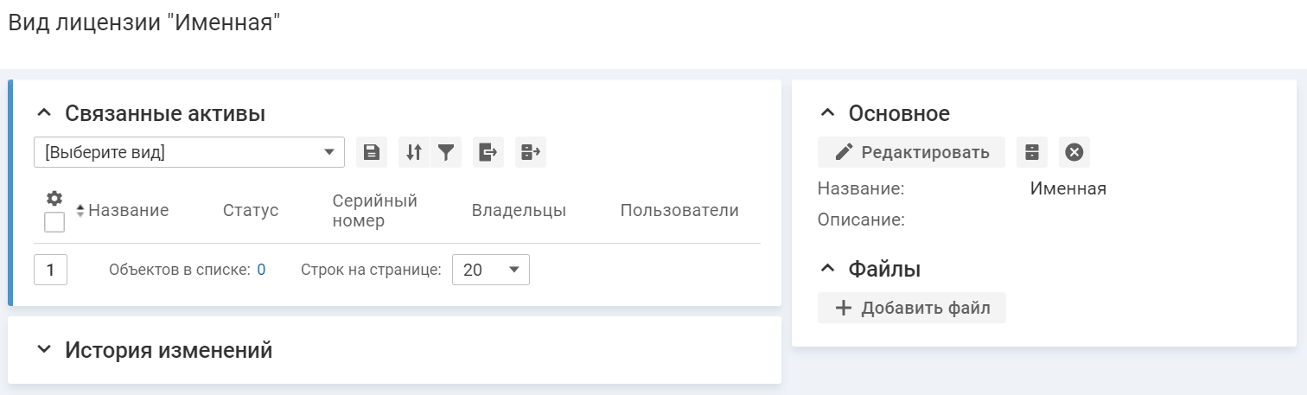Click the export icon with the page and arrow
The image size is (1307, 395).
[x=488, y=152]
